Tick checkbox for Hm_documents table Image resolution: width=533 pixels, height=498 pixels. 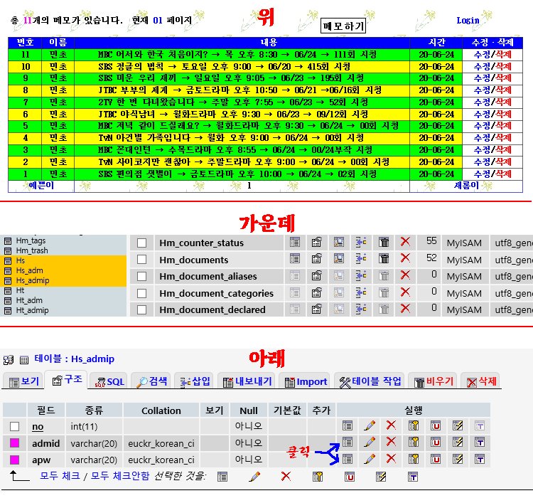[141, 260]
